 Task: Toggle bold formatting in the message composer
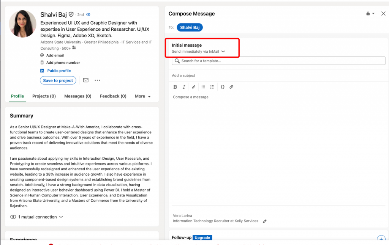tap(175, 87)
